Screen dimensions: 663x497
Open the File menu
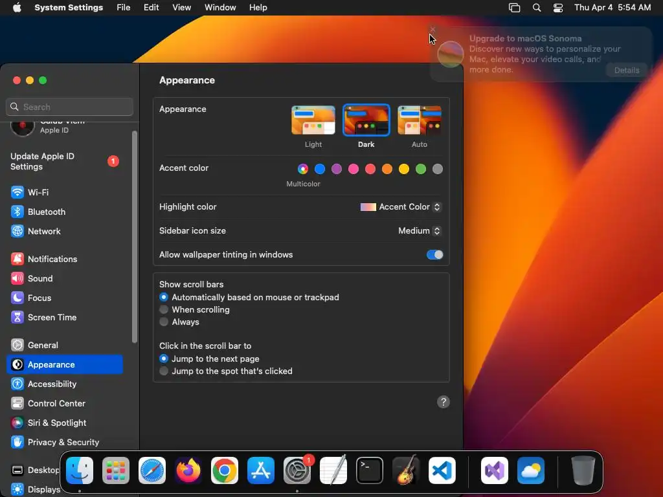click(x=124, y=8)
